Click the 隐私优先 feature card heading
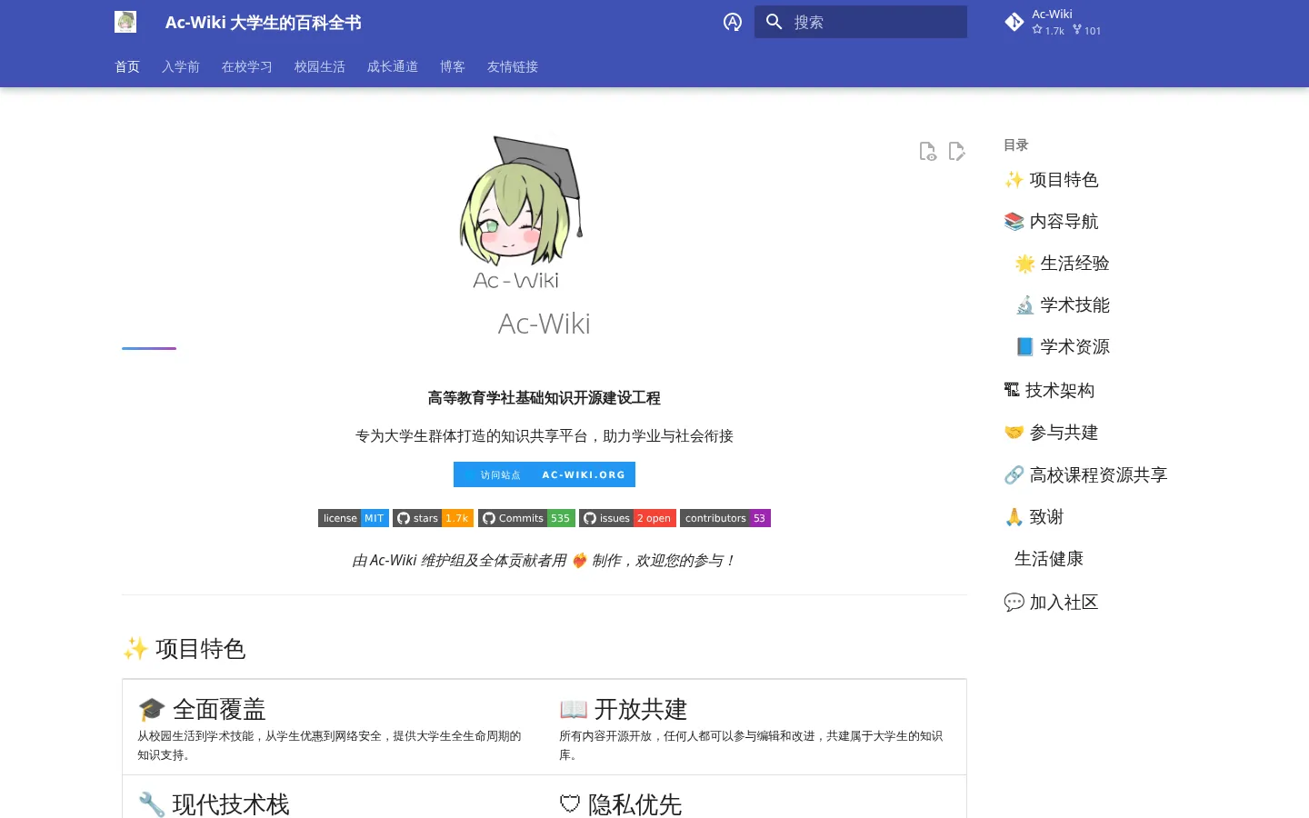Screen dimensions: 1309x818 point(621,804)
